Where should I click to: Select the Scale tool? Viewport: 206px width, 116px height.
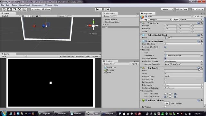(20, 9)
